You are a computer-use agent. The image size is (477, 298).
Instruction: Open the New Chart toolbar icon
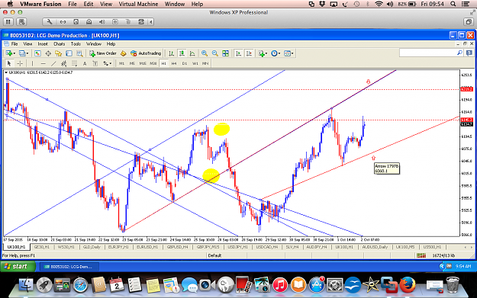pyautogui.click(x=9, y=53)
